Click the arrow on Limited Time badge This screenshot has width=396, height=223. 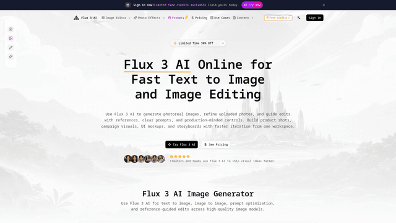coord(223,43)
